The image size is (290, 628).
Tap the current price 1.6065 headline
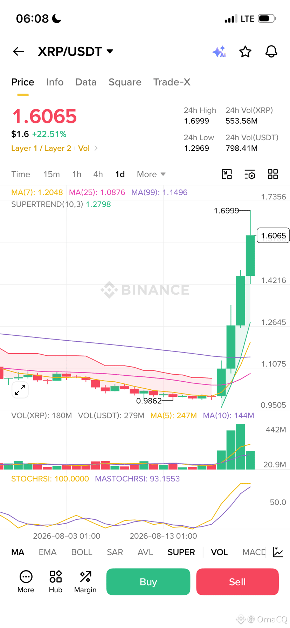pos(44,116)
